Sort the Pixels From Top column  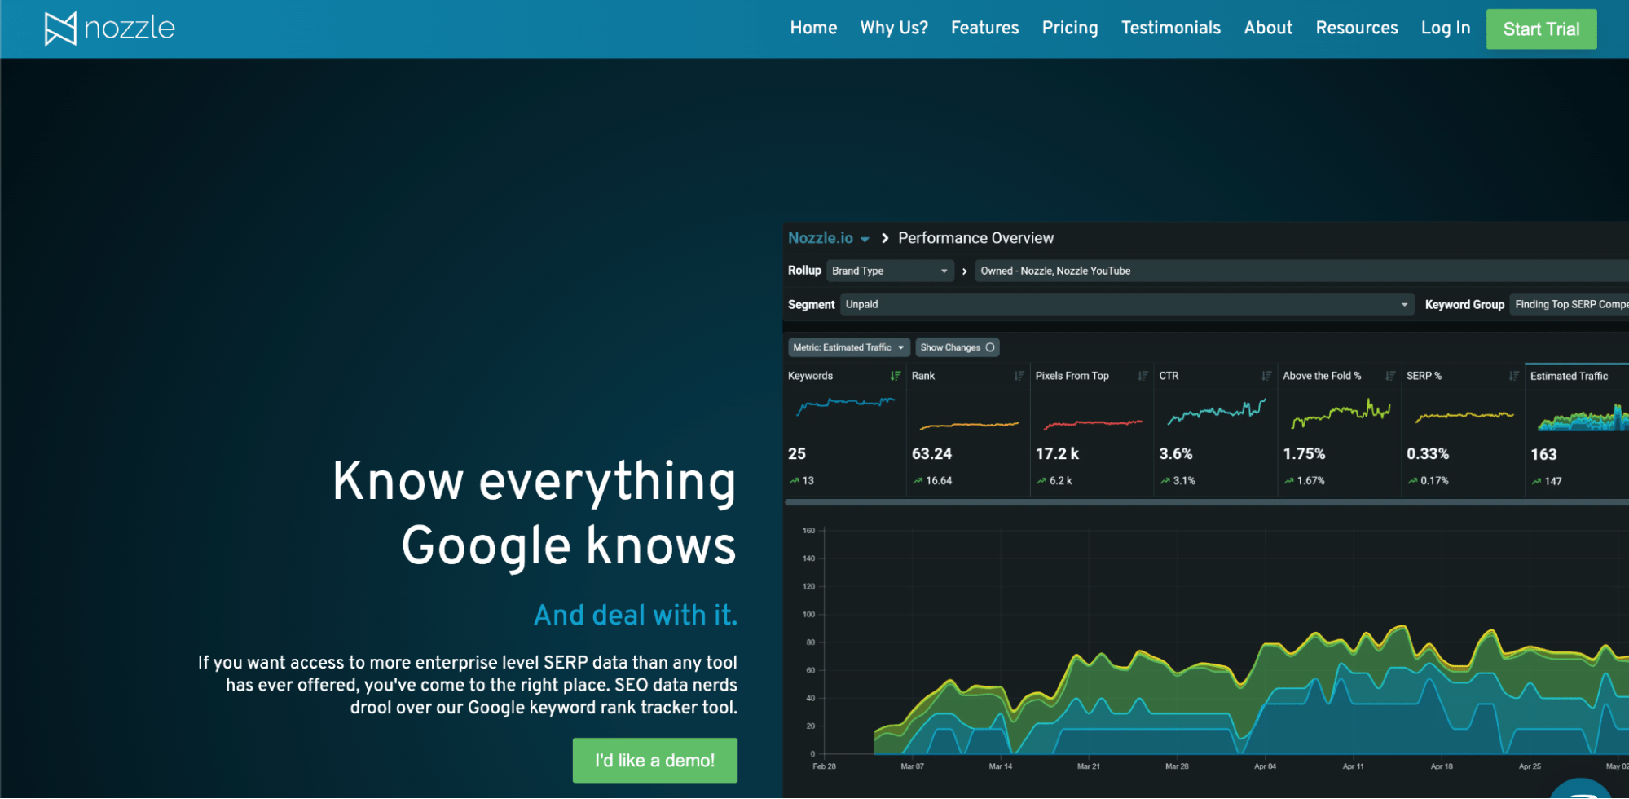point(1142,376)
